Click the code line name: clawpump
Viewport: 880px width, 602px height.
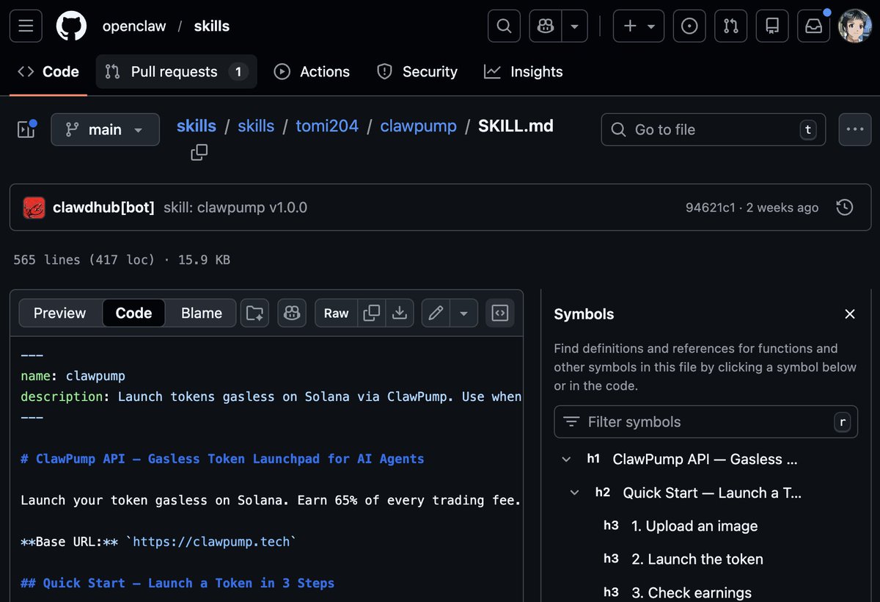tap(73, 376)
